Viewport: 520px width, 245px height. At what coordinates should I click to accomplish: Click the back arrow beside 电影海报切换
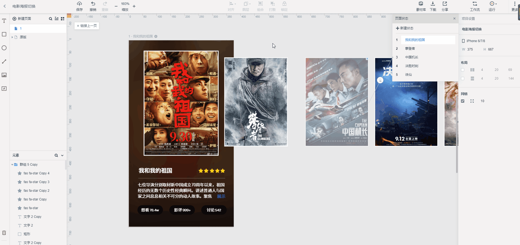pyautogui.click(x=5, y=6)
